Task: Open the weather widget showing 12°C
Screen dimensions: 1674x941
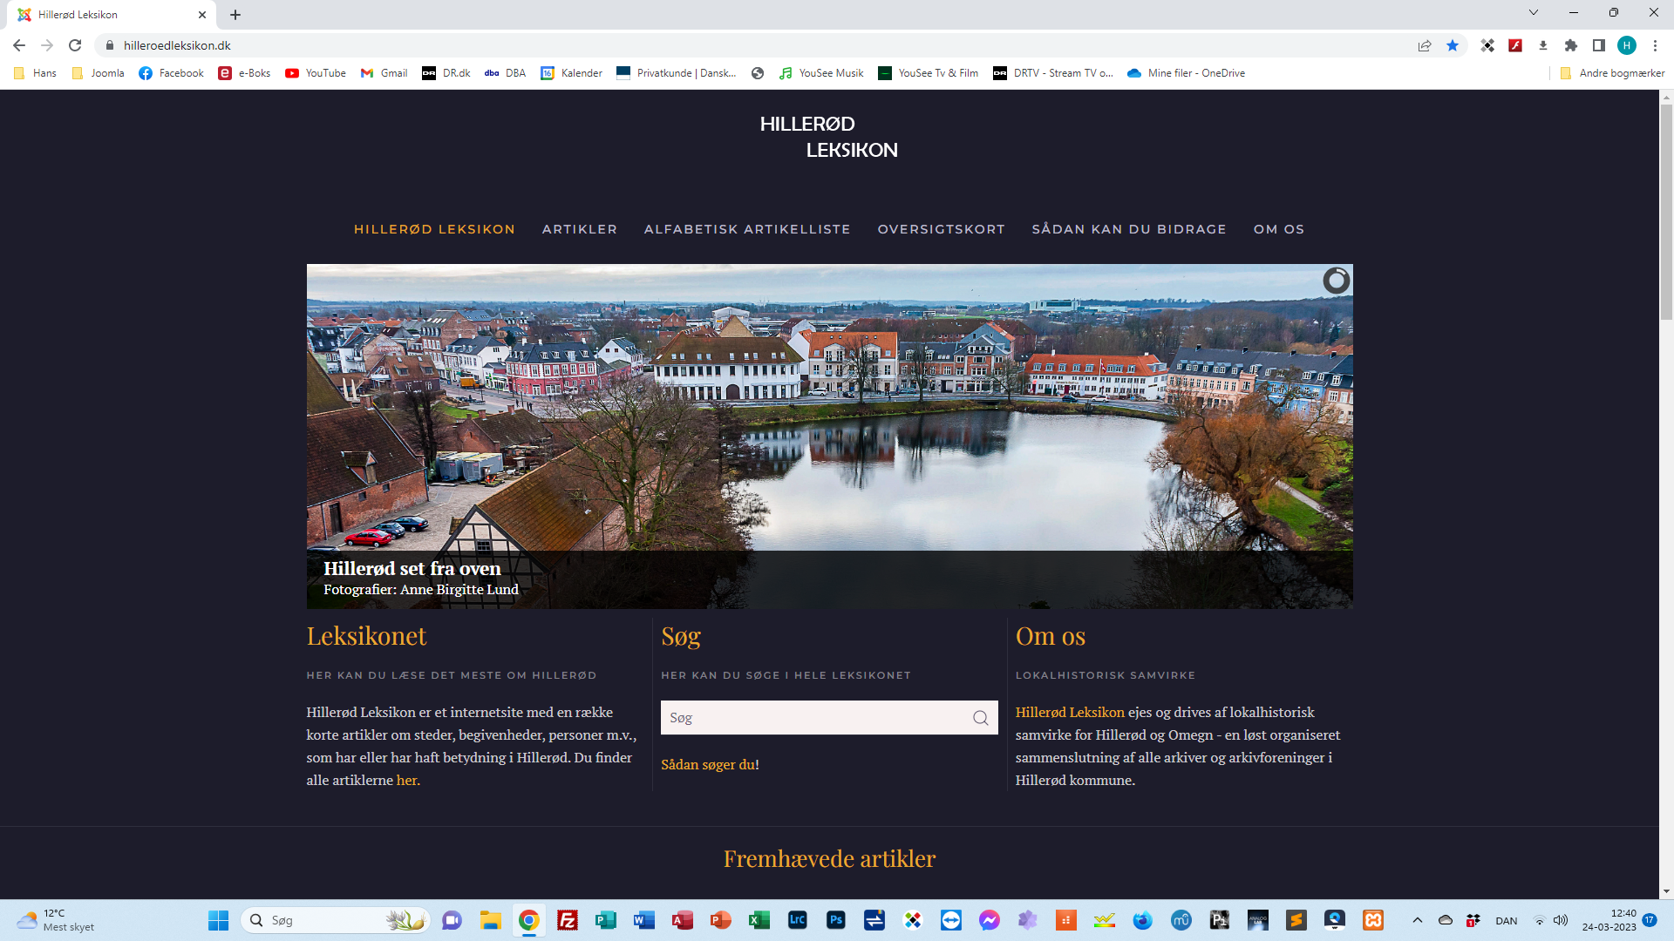Action: click(x=56, y=920)
